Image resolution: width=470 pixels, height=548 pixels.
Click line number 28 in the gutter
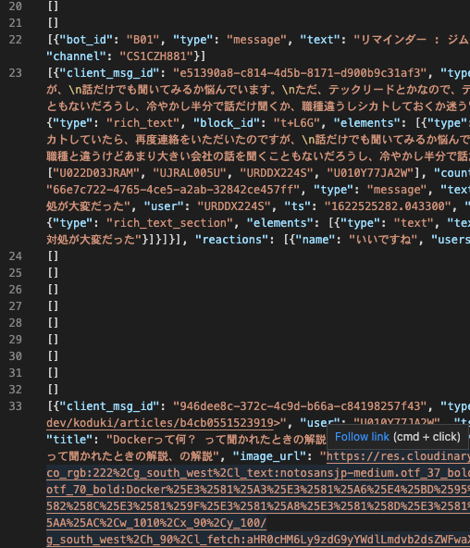pyautogui.click(x=16, y=323)
